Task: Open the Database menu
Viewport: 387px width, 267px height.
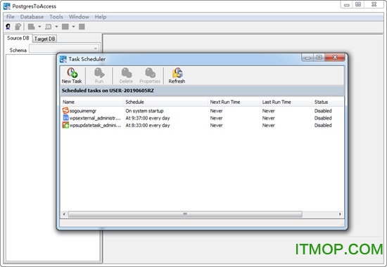Action: pos(32,17)
